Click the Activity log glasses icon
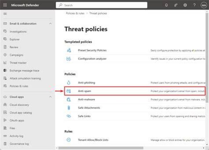Viewport: 209px width, 150px height. 5,136
